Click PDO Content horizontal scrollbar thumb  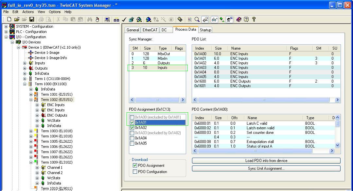pos(255,151)
